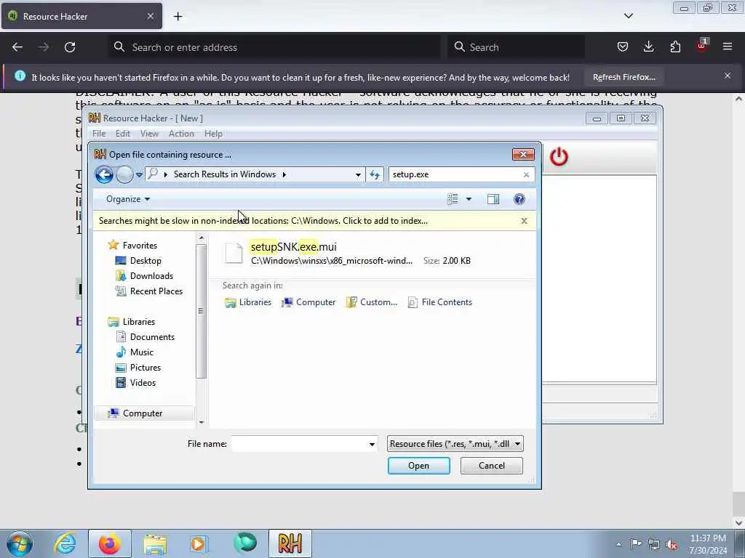Click the refresh button beside address bar
The width and height of the screenshot is (745, 558).
pyautogui.click(x=375, y=174)
